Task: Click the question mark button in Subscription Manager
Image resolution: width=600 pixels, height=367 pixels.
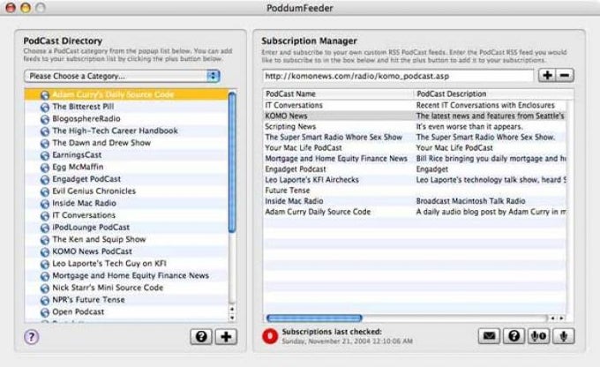Action: click(514, 336)
